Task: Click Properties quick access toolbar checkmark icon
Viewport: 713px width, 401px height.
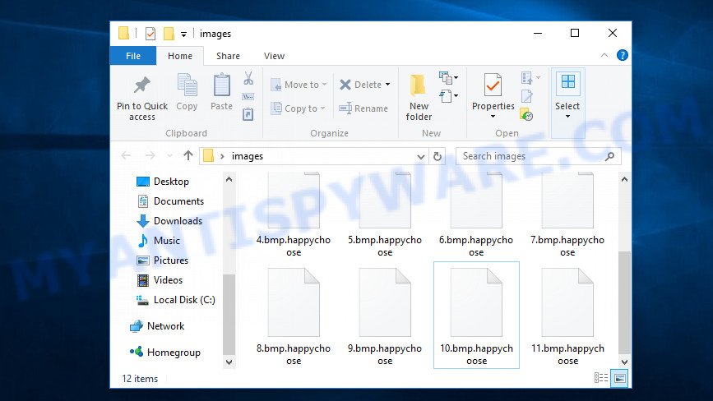Action: (150, 34)
